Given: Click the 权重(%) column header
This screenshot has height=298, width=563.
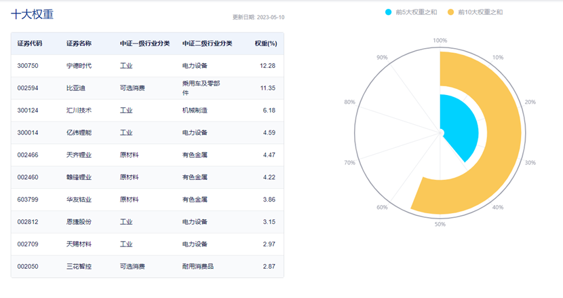Looking at the screenshot, I should coord(266,43).
